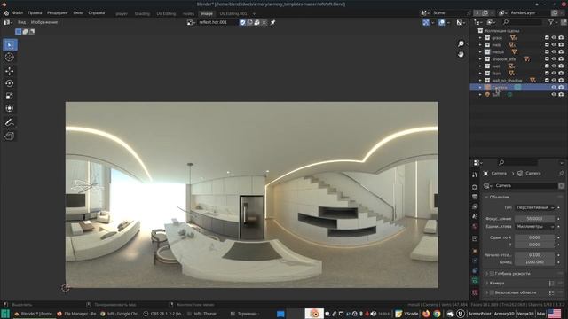Pin the reflect.hdr.001 image
The height and width of the screenshot is (319, 568).
click(x=272, y=22)
